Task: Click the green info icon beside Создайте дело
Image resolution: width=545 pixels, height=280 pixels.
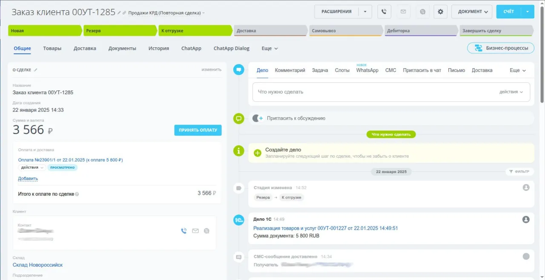Action: tap(239, 150)
